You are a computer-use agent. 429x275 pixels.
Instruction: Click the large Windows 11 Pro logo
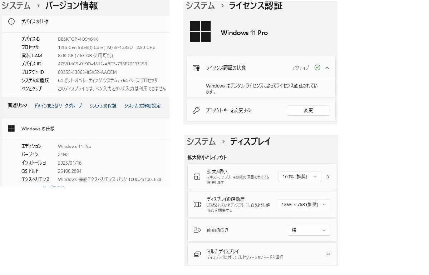(x=200, y=31)
